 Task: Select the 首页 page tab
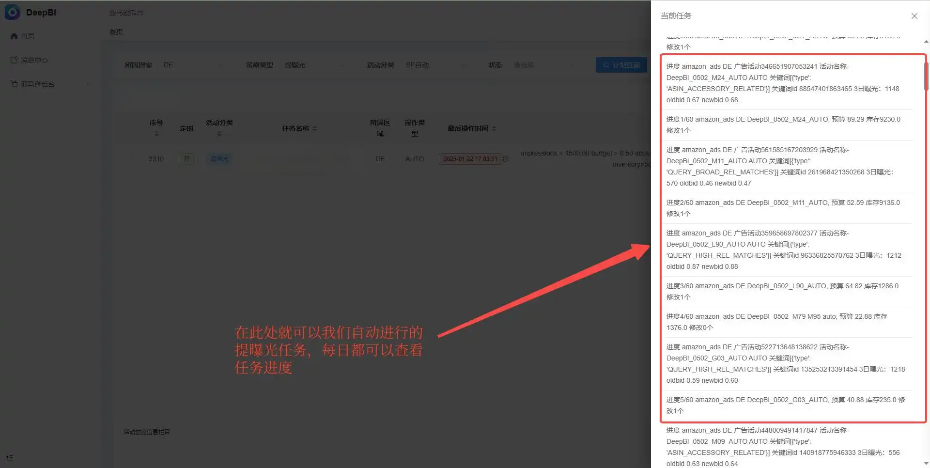pyautogui.click(x=116, y=32)
